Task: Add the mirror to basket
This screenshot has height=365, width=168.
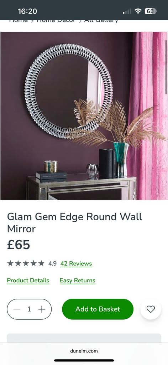Action: pyautogui.click(x=98, y=309)
